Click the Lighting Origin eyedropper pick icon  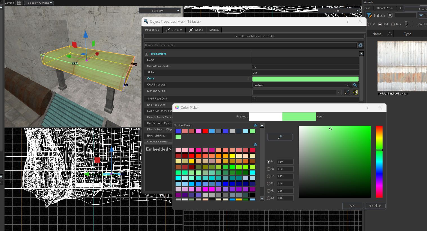[347, 92]
